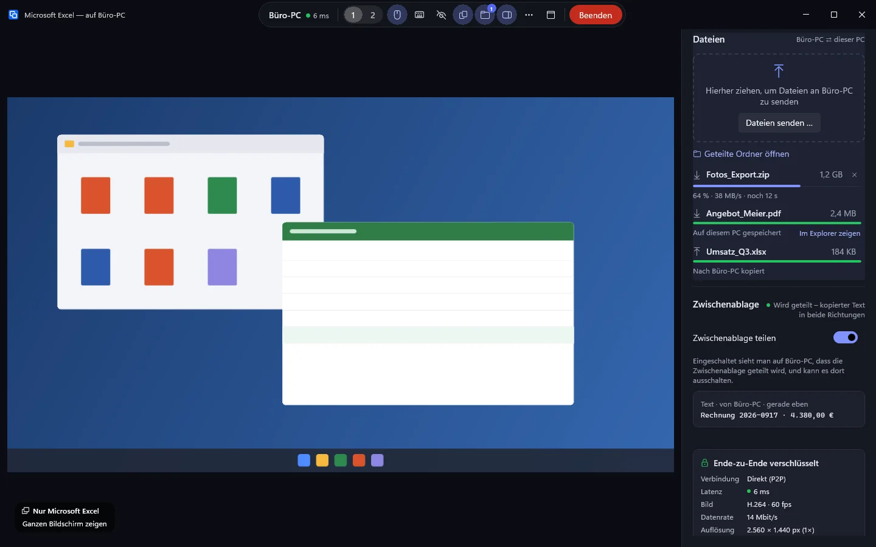876x547 pixels.
Task: Click the file transfer folder icon with badge
Action: (485, 15)
